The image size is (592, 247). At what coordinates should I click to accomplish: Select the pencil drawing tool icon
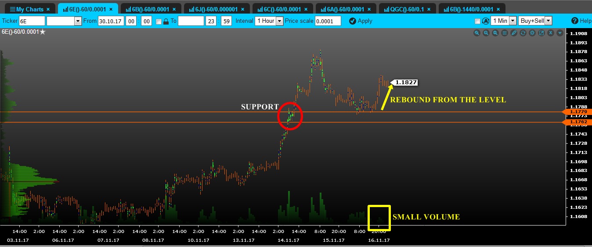[x=514, y=33]
